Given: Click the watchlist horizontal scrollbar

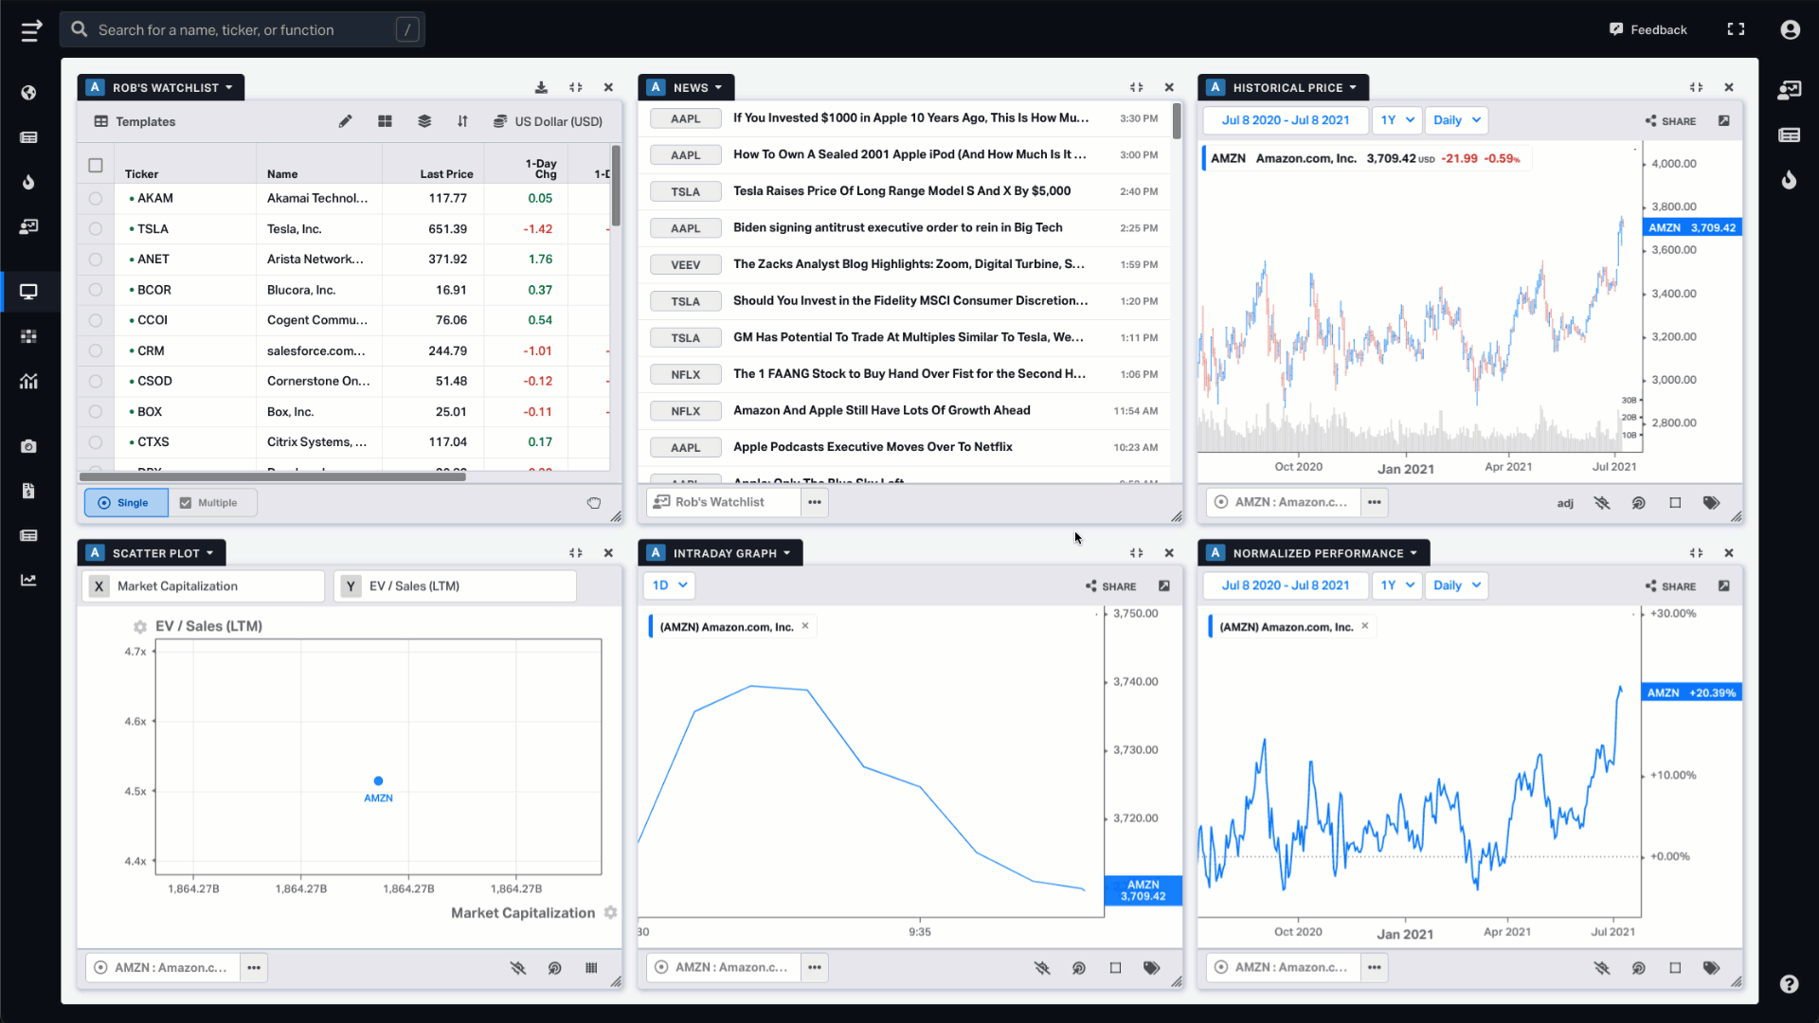Looking at the screenshot, I should [273, 477].
